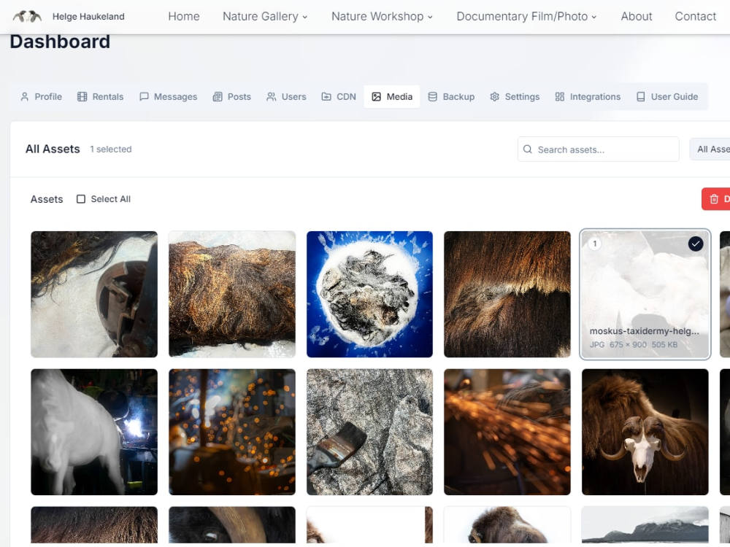Image resolution: width=730 pixels, height=547 pixels.
Task: Click the All Assets heading
Action: tap(53, 149)
